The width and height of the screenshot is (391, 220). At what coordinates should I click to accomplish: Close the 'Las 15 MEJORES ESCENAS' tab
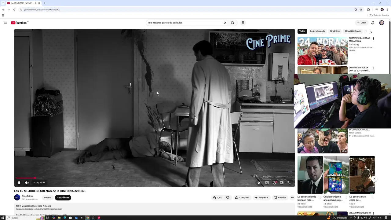(x=39, y=3)
